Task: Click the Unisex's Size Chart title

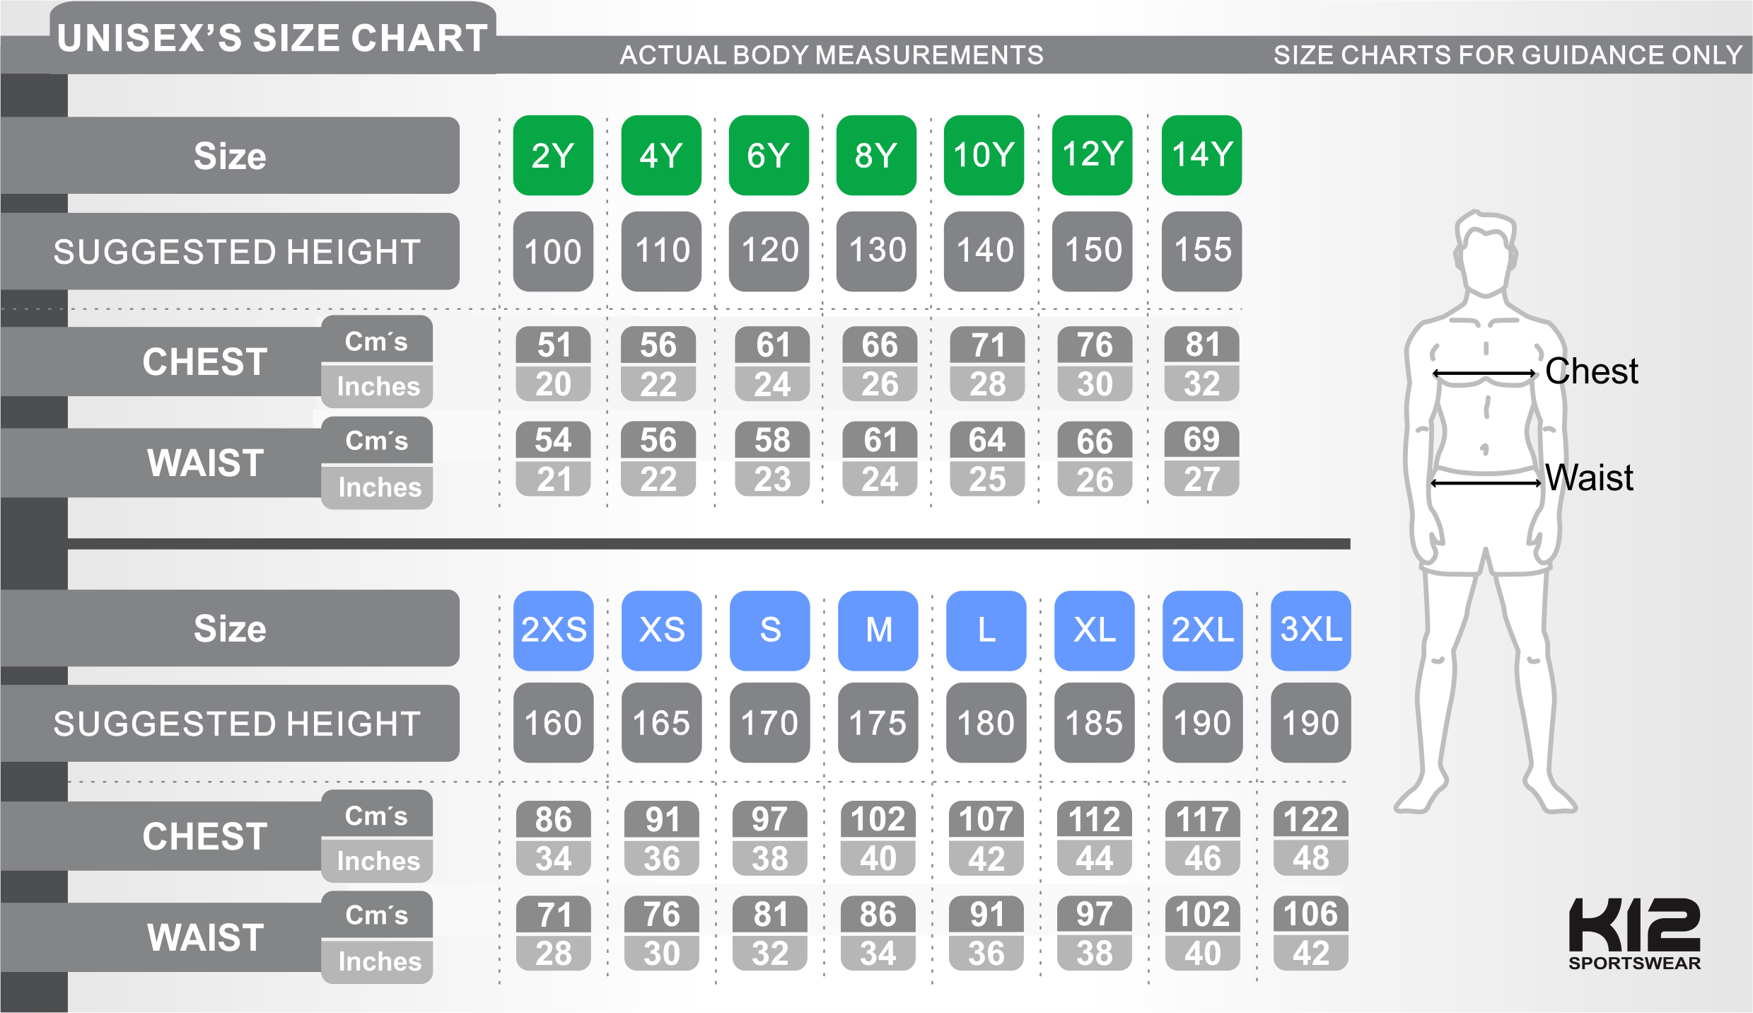Action: 272,38
